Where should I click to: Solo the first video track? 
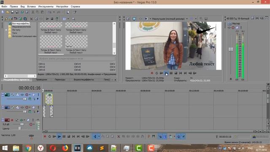38,95
